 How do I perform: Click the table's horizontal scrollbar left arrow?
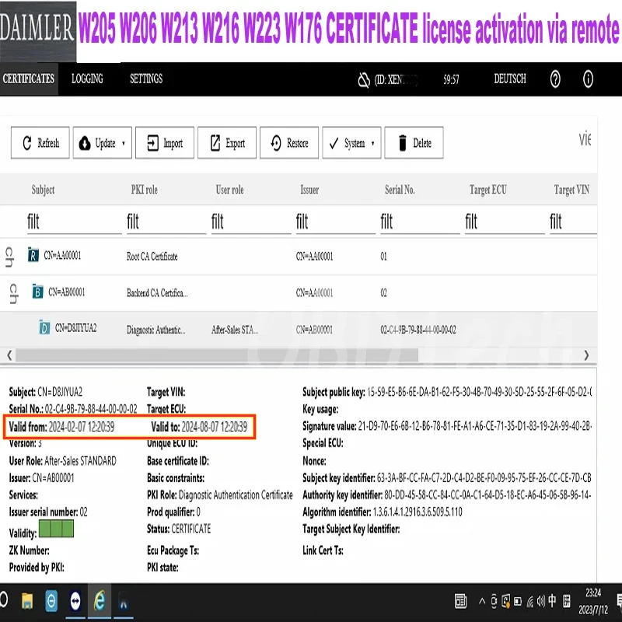click(9, 355)
